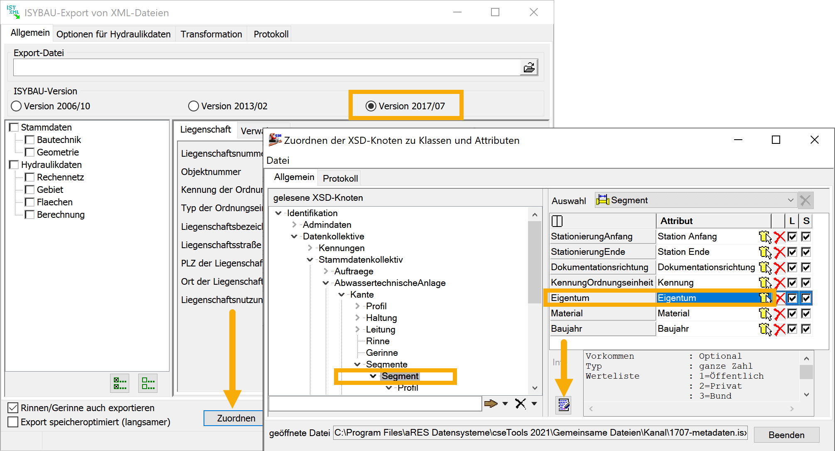Expand the Haltung tree node

tap(358, 318)
